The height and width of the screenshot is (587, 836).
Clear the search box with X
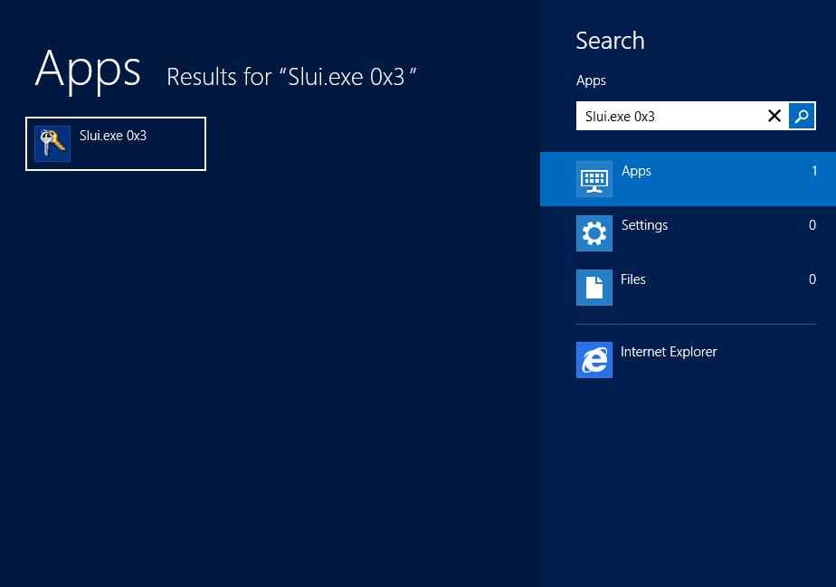click(x=774, y=116)
